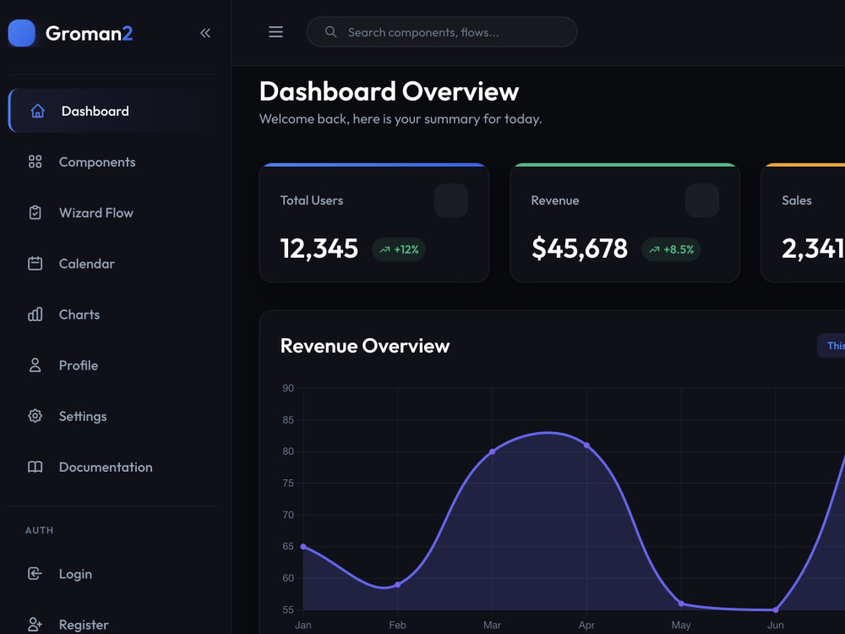Click the May data point on chart
The height and width of the screenshot is (634, 845).
coord(681,604)
